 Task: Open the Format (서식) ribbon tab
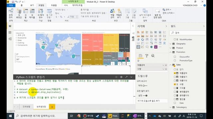point(66,5)
